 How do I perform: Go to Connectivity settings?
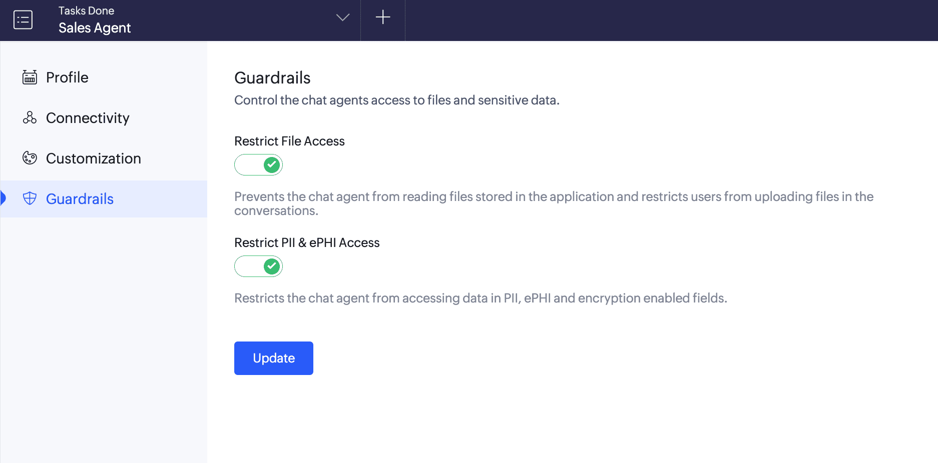coord(104,117)
